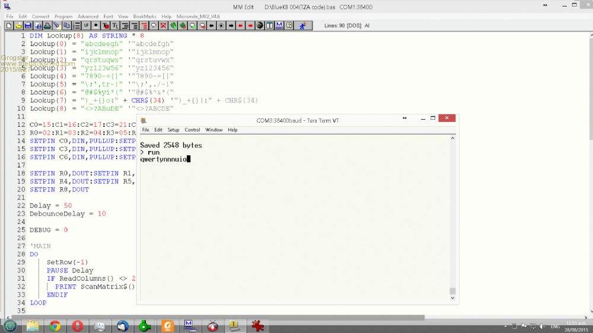Viewport: 593px width, 333px height.
Task: Click the LF line-ending toolbar icon
Action: [x=86, y=26]
